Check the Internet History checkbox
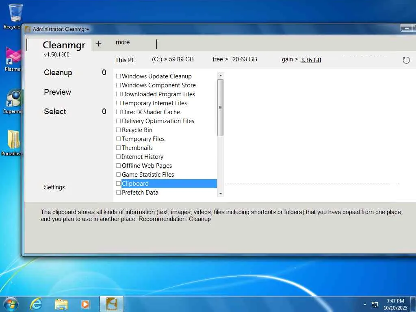 pyautogui.click(x=118, y=157)
